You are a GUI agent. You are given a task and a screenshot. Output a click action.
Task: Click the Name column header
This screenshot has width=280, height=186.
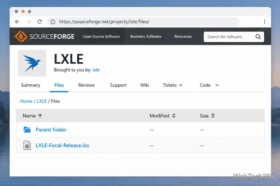point(29,116)
